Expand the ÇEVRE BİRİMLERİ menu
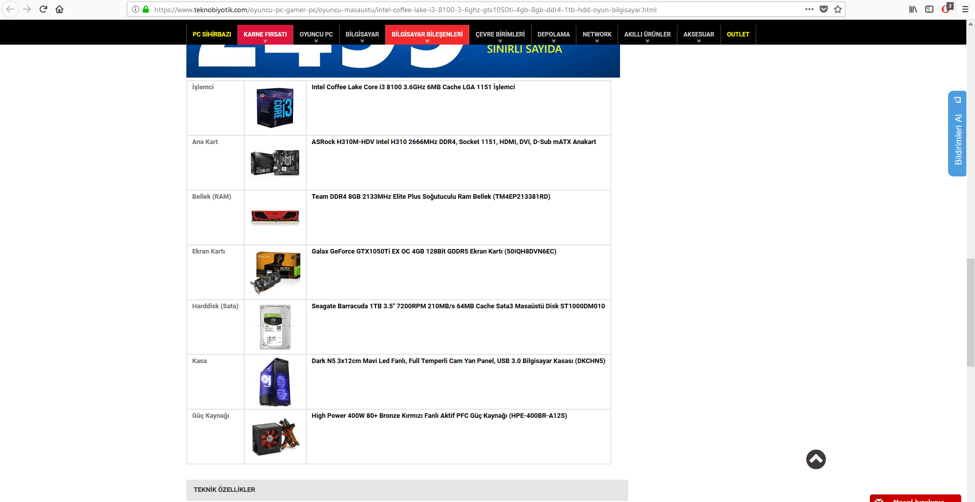Image resolution: width=975 pixels, height=502 pixels. pyautogui.click(x=500, y=34)
